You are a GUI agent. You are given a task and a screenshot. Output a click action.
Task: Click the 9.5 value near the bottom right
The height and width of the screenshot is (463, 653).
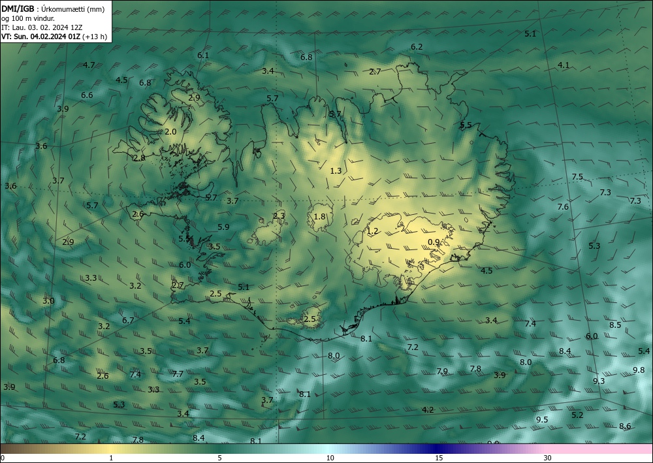[542, 419]
